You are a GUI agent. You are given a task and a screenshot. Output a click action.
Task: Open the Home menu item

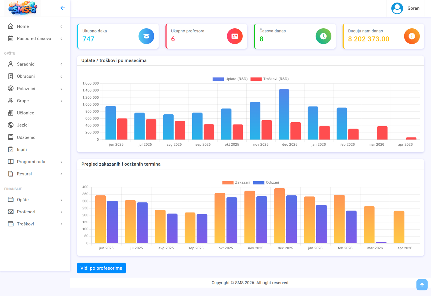(x=35, y=26)
